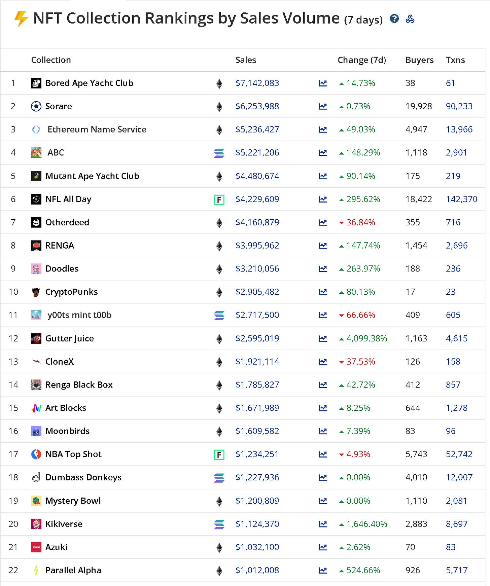
Task: Click Otherdeed change value 36.84%
Action: point(360,222)
